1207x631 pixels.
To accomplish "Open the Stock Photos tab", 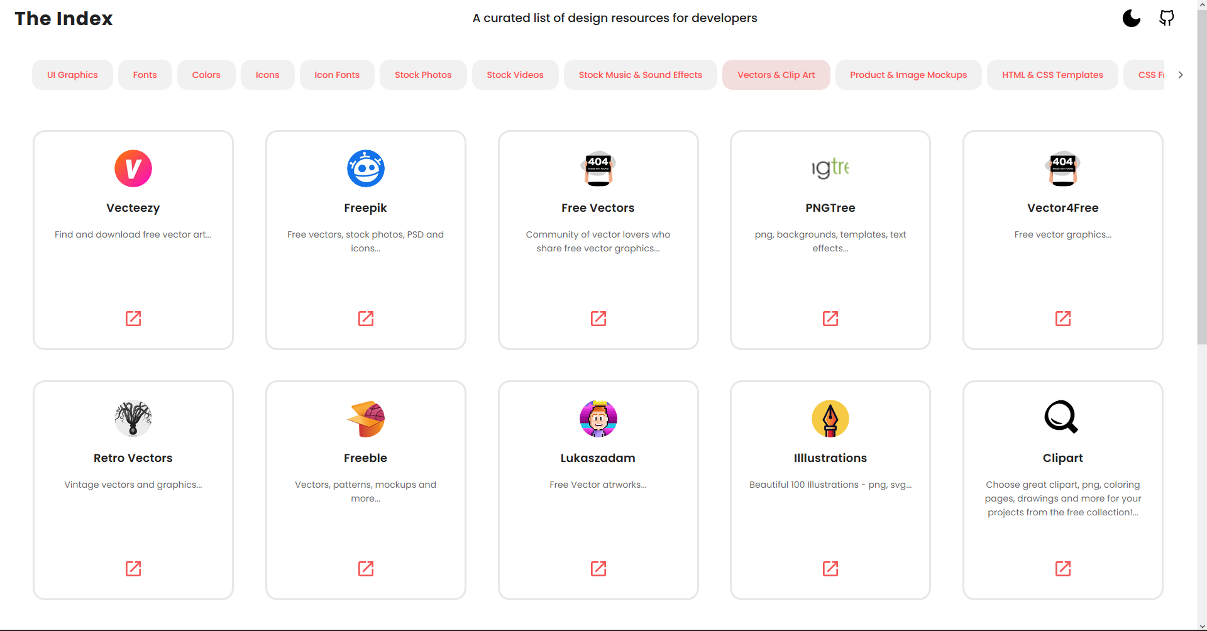I will point(423,75).
